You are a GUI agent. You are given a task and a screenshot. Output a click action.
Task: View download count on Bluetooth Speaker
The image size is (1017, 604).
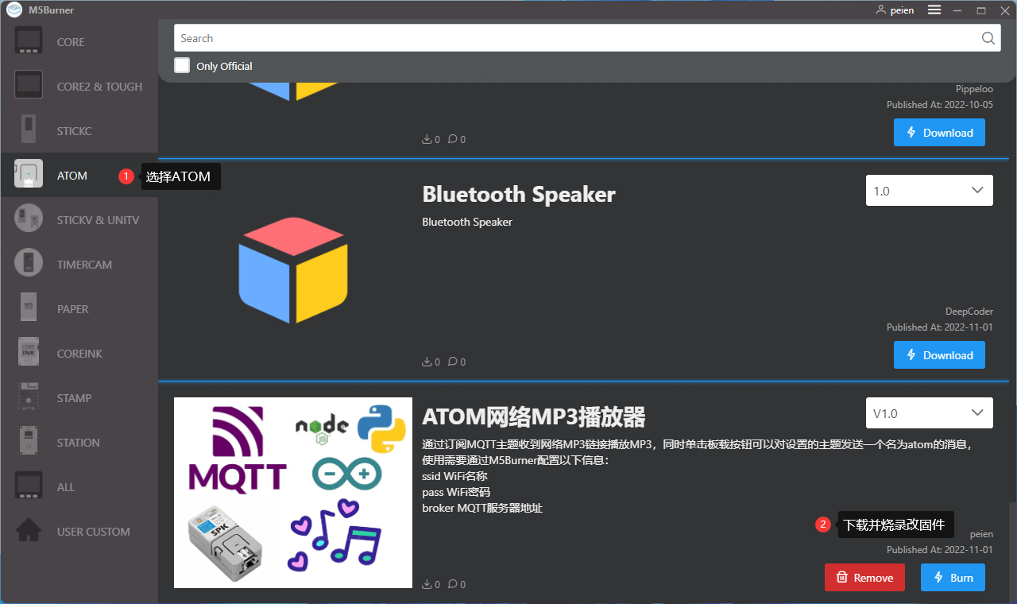point(431,362)
